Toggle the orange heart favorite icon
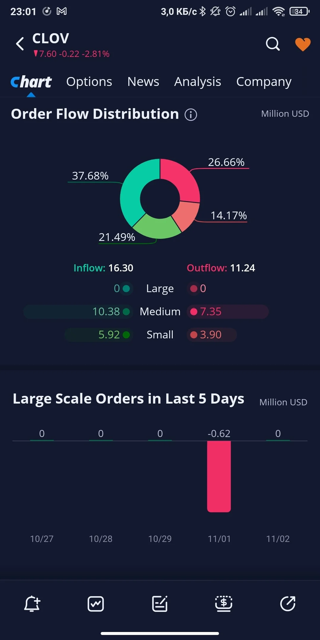320x640 pixels. pyautogui.click(x=303, y=44)
